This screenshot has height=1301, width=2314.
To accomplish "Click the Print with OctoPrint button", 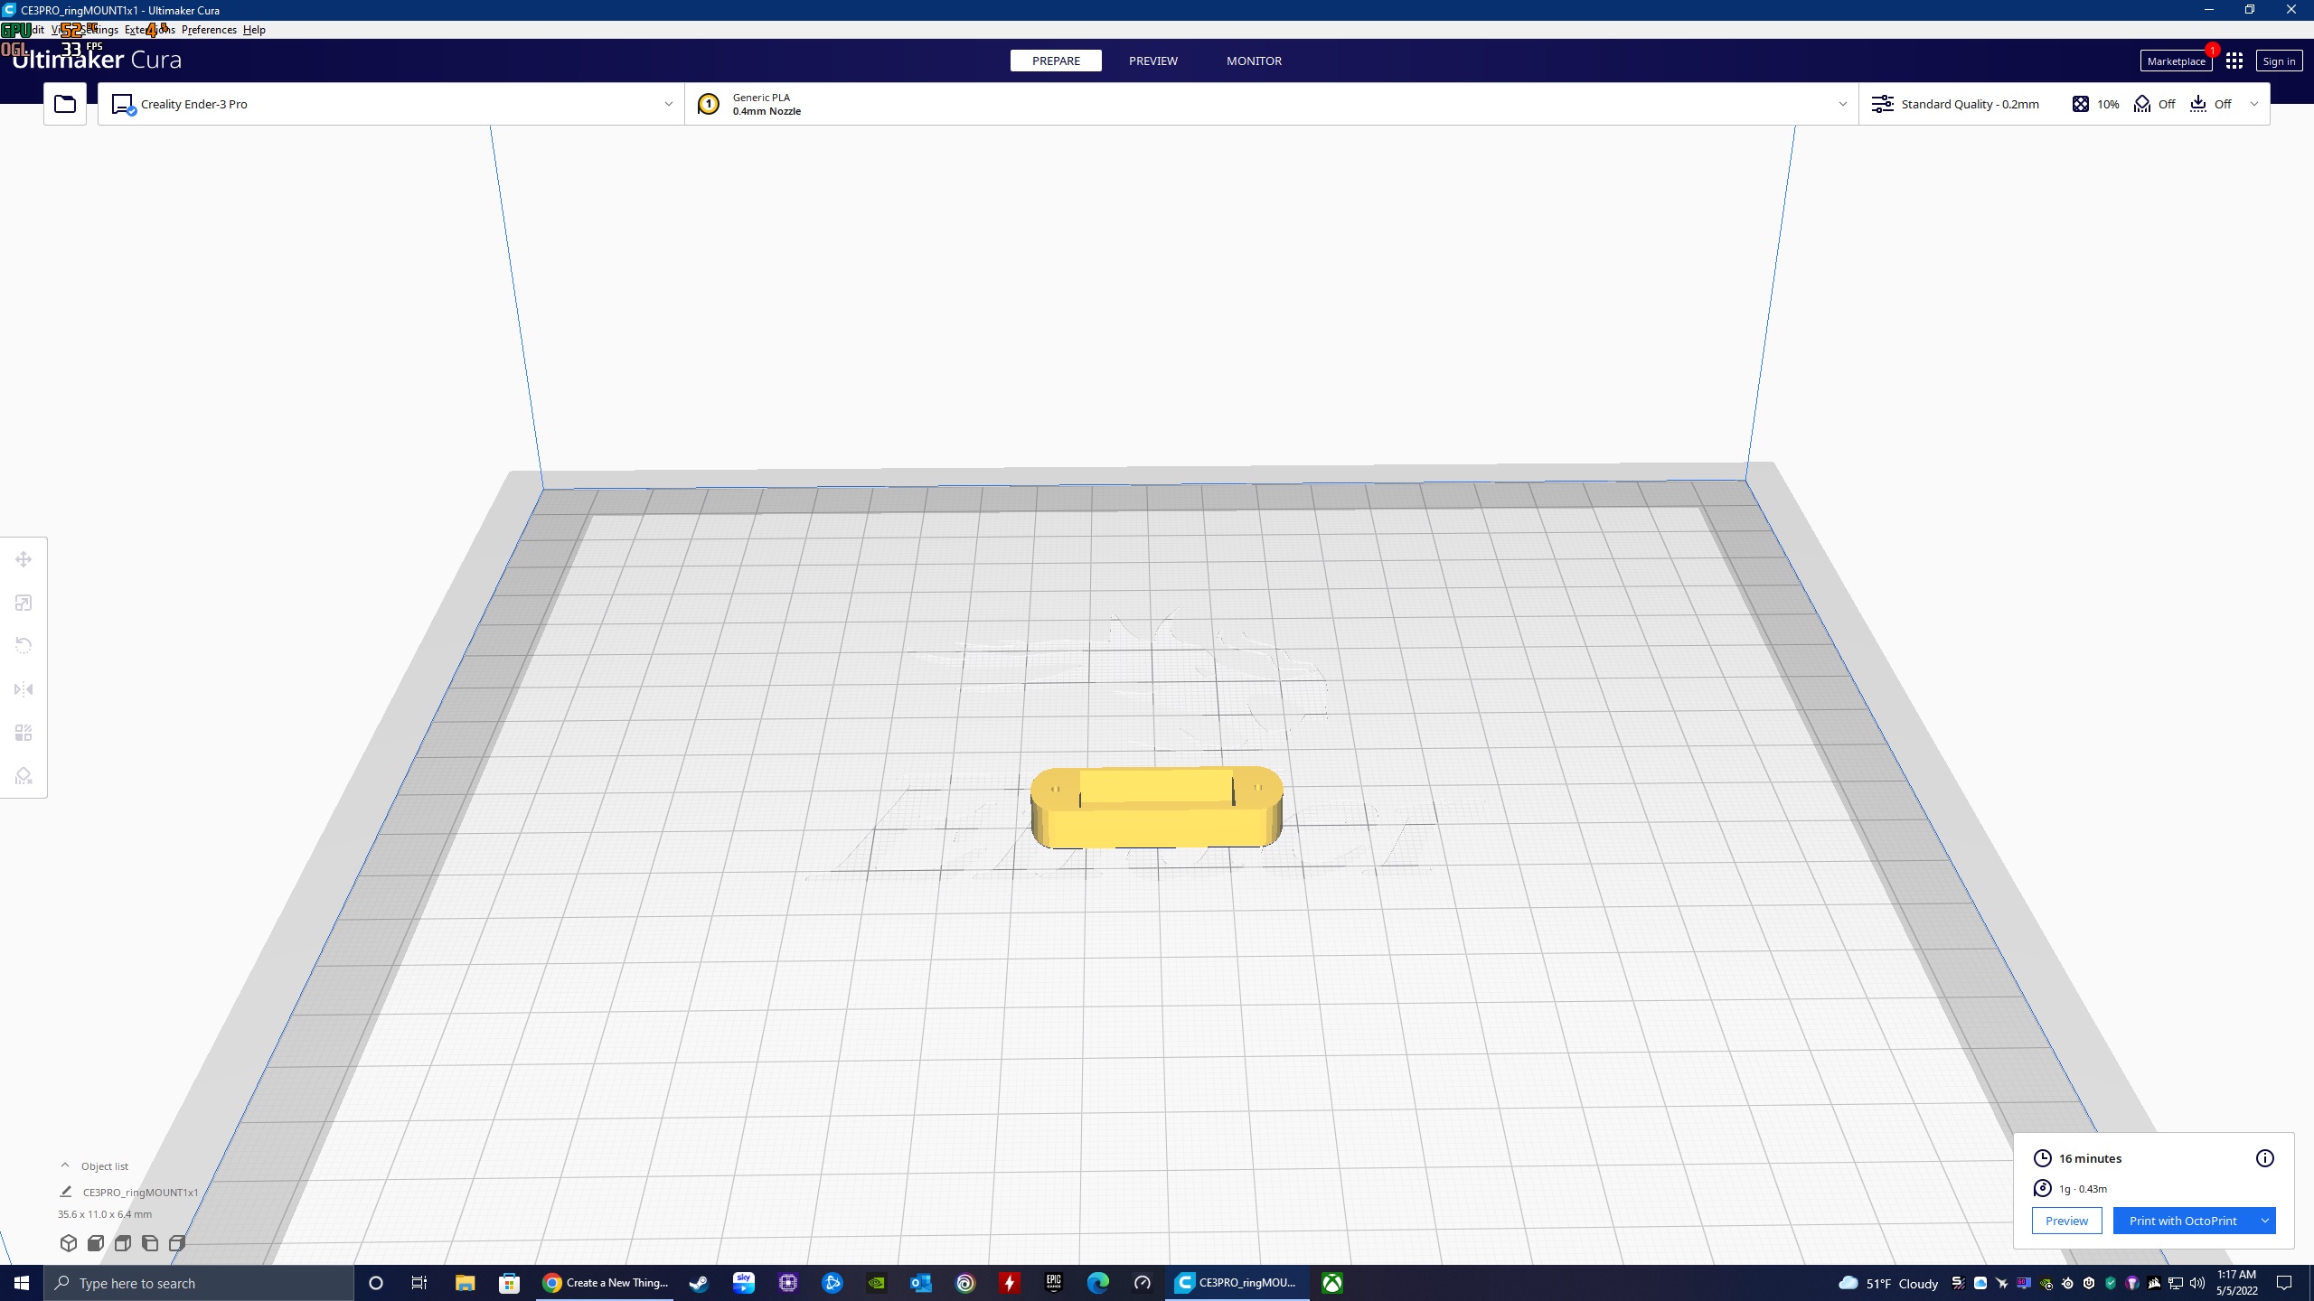I will (2184, 1221).
